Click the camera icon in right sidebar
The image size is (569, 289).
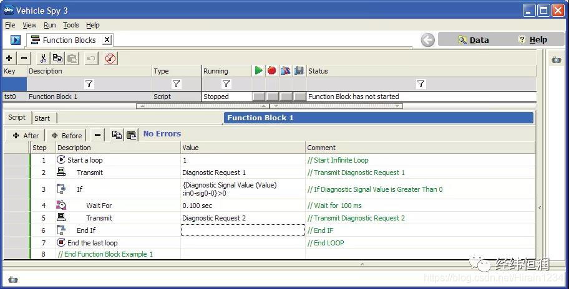click(x=556, y=60)
